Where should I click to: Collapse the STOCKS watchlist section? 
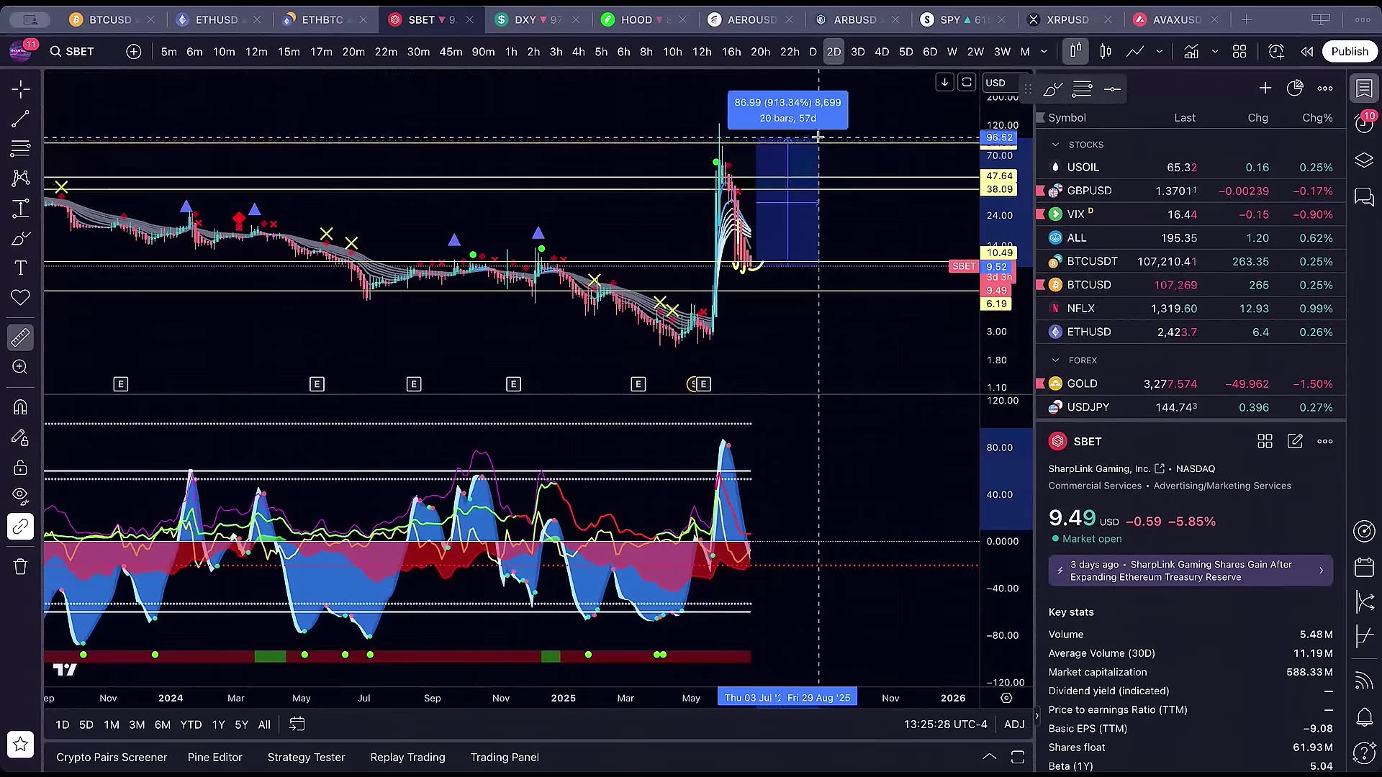click(x=1055, y=145)
